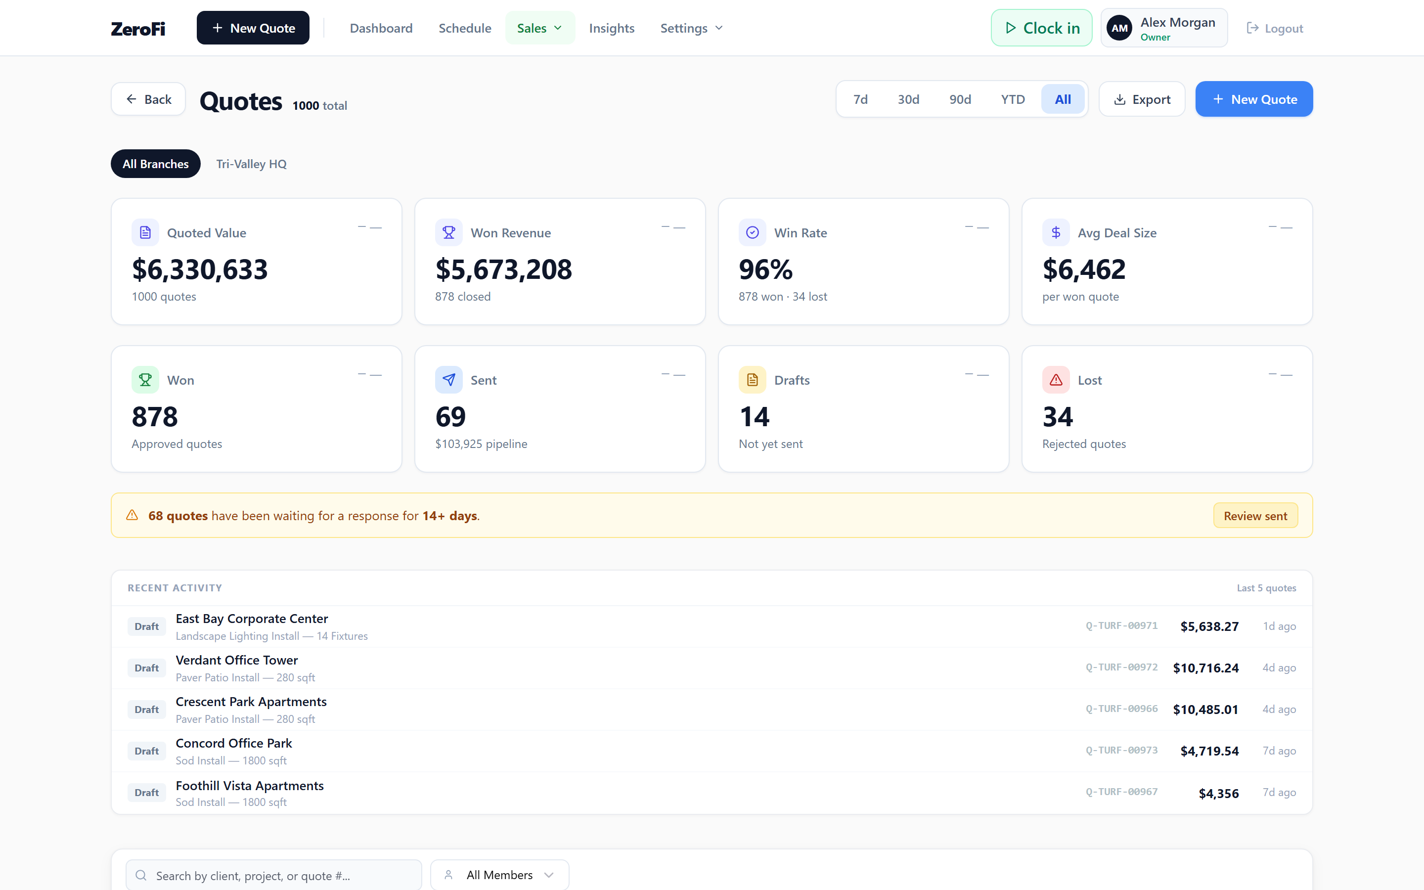
Task: Click the "Last 5 quotes" label
Action: (1266, 588)
